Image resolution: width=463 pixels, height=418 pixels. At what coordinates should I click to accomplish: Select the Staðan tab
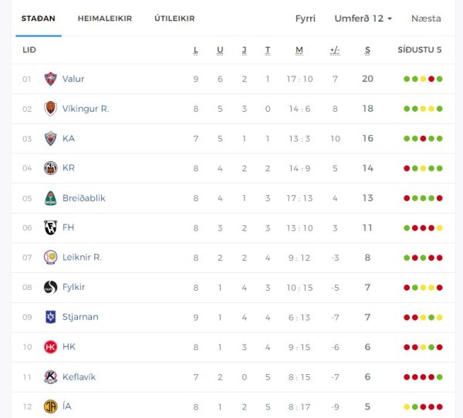pyautogui.click(x=39, y=19)
